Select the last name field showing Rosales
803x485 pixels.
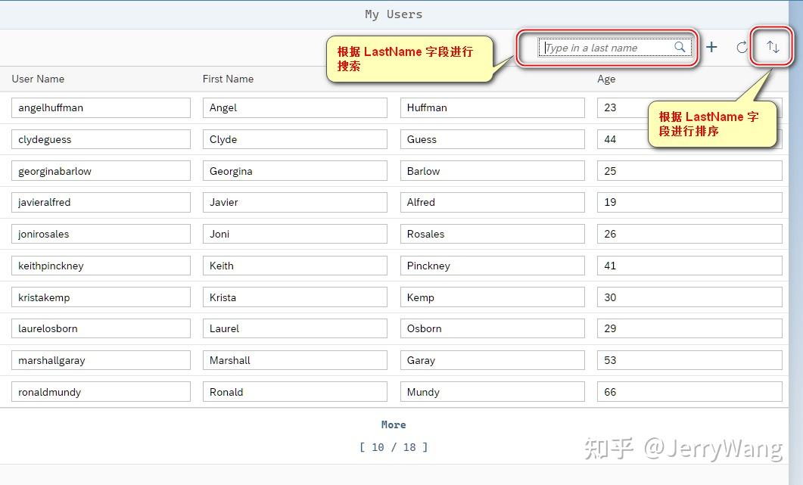[492, 234]
